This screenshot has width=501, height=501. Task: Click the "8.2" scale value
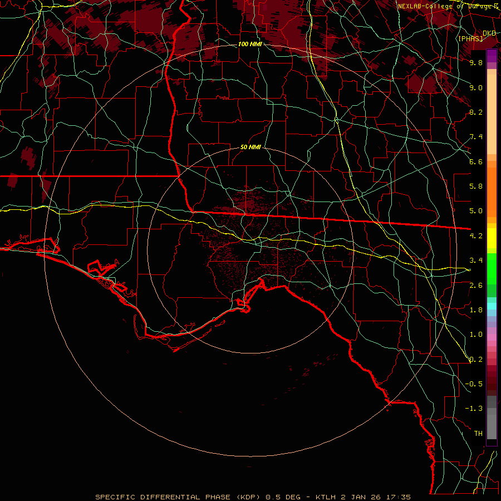[476, 112]
